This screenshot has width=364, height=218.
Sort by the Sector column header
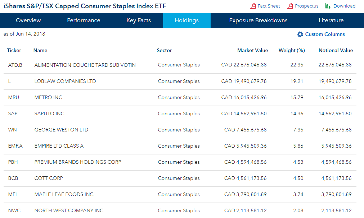tap(164, 50)
